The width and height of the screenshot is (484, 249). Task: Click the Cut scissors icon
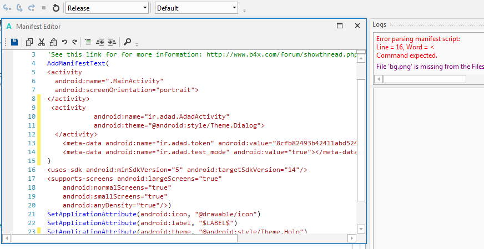42,42
